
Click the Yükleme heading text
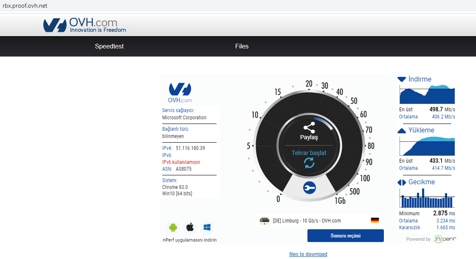[421, 130]
